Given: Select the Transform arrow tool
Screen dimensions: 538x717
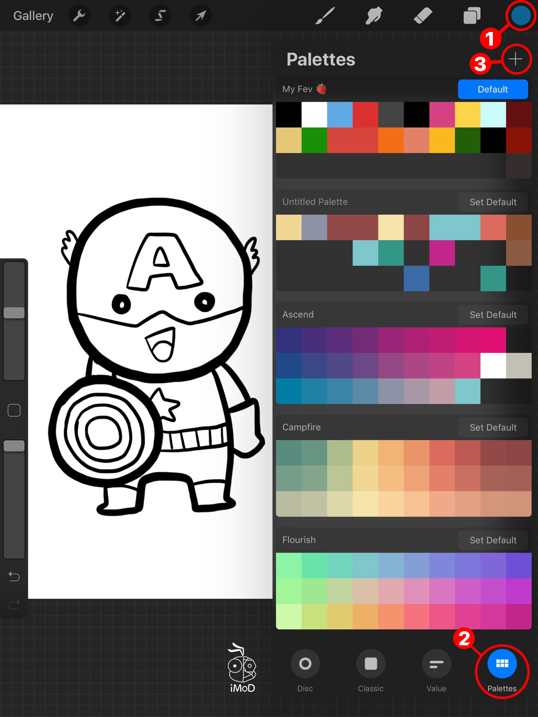Looking at the screenshot, I should (x=200, y=16).
